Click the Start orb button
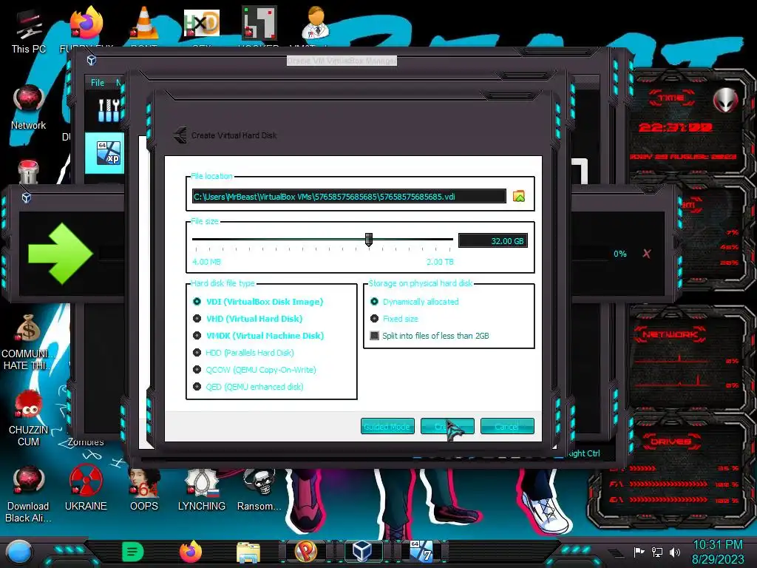This screenshot has width=757, height=568. click(19, 553)
